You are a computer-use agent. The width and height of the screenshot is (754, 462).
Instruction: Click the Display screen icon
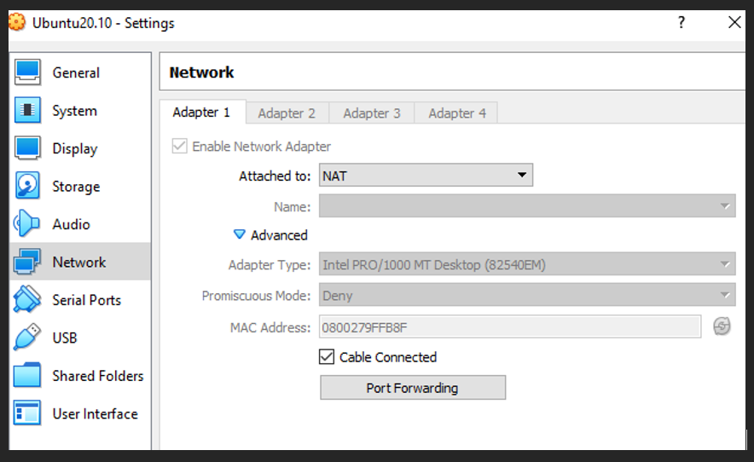coord(27,148)
